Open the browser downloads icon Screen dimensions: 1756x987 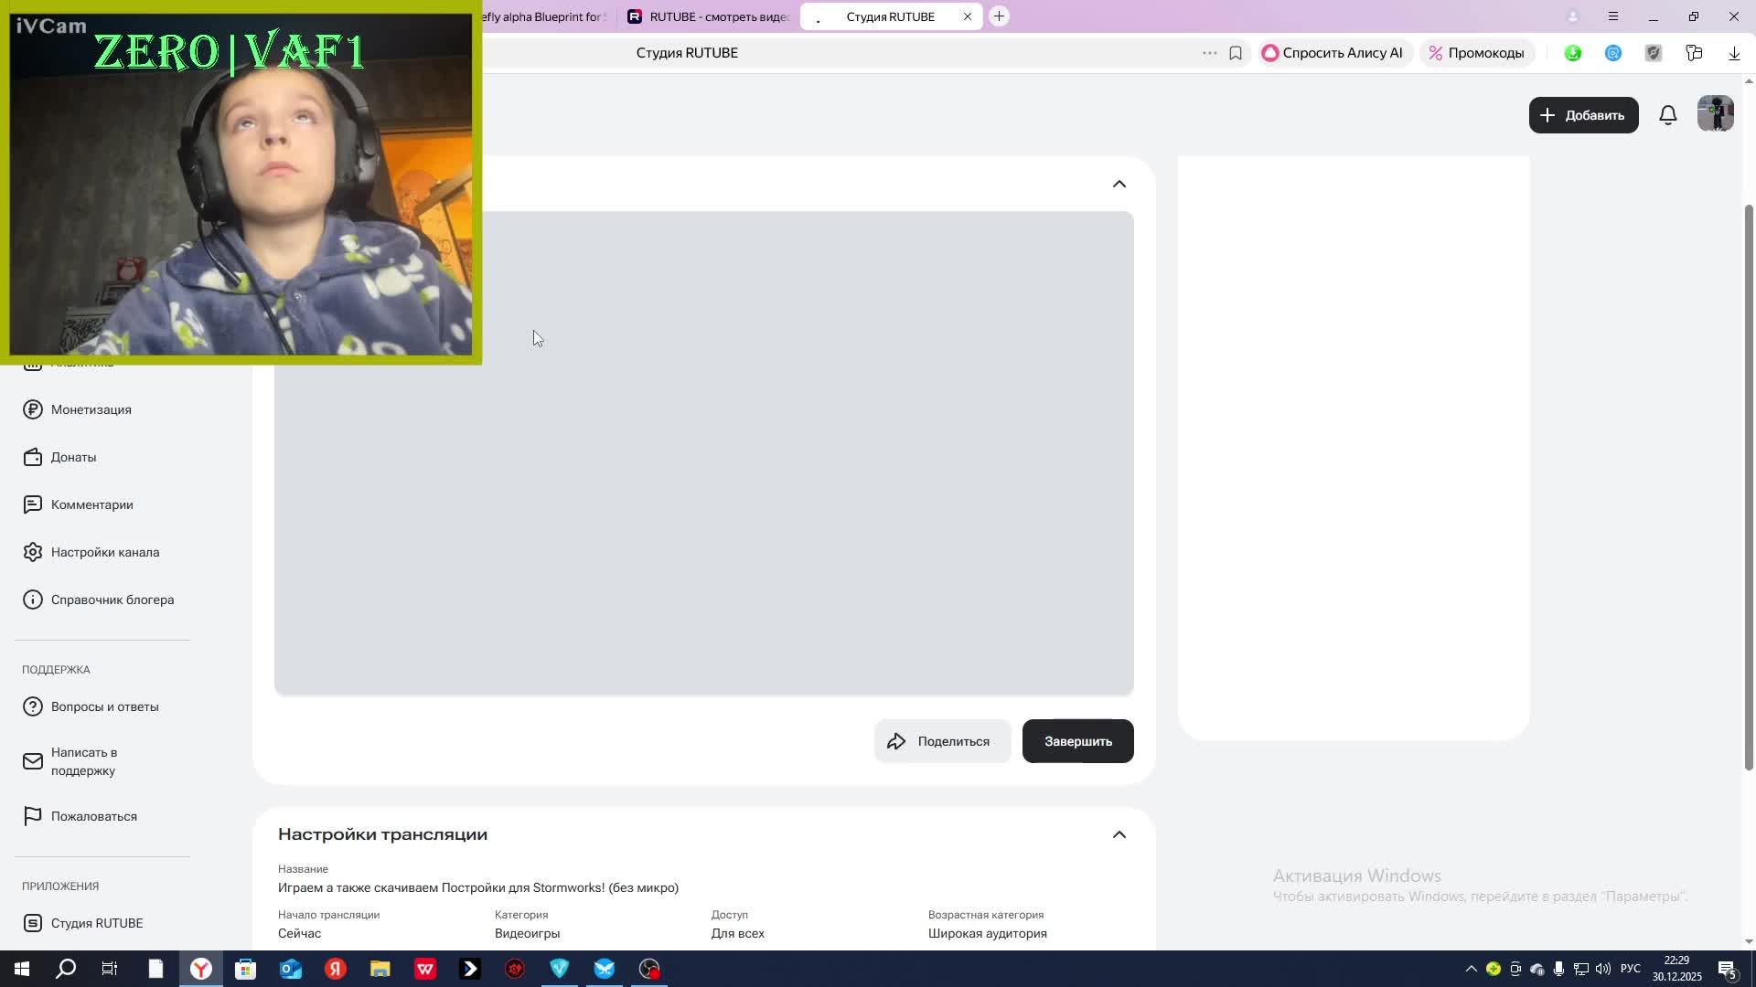(x=1733, y=53)
